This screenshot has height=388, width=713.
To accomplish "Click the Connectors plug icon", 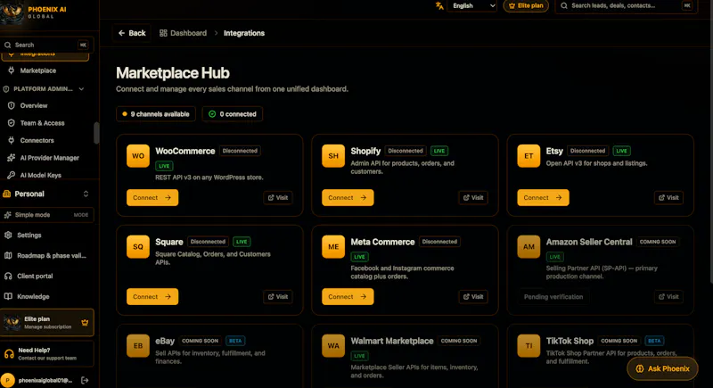I will 12,141.
